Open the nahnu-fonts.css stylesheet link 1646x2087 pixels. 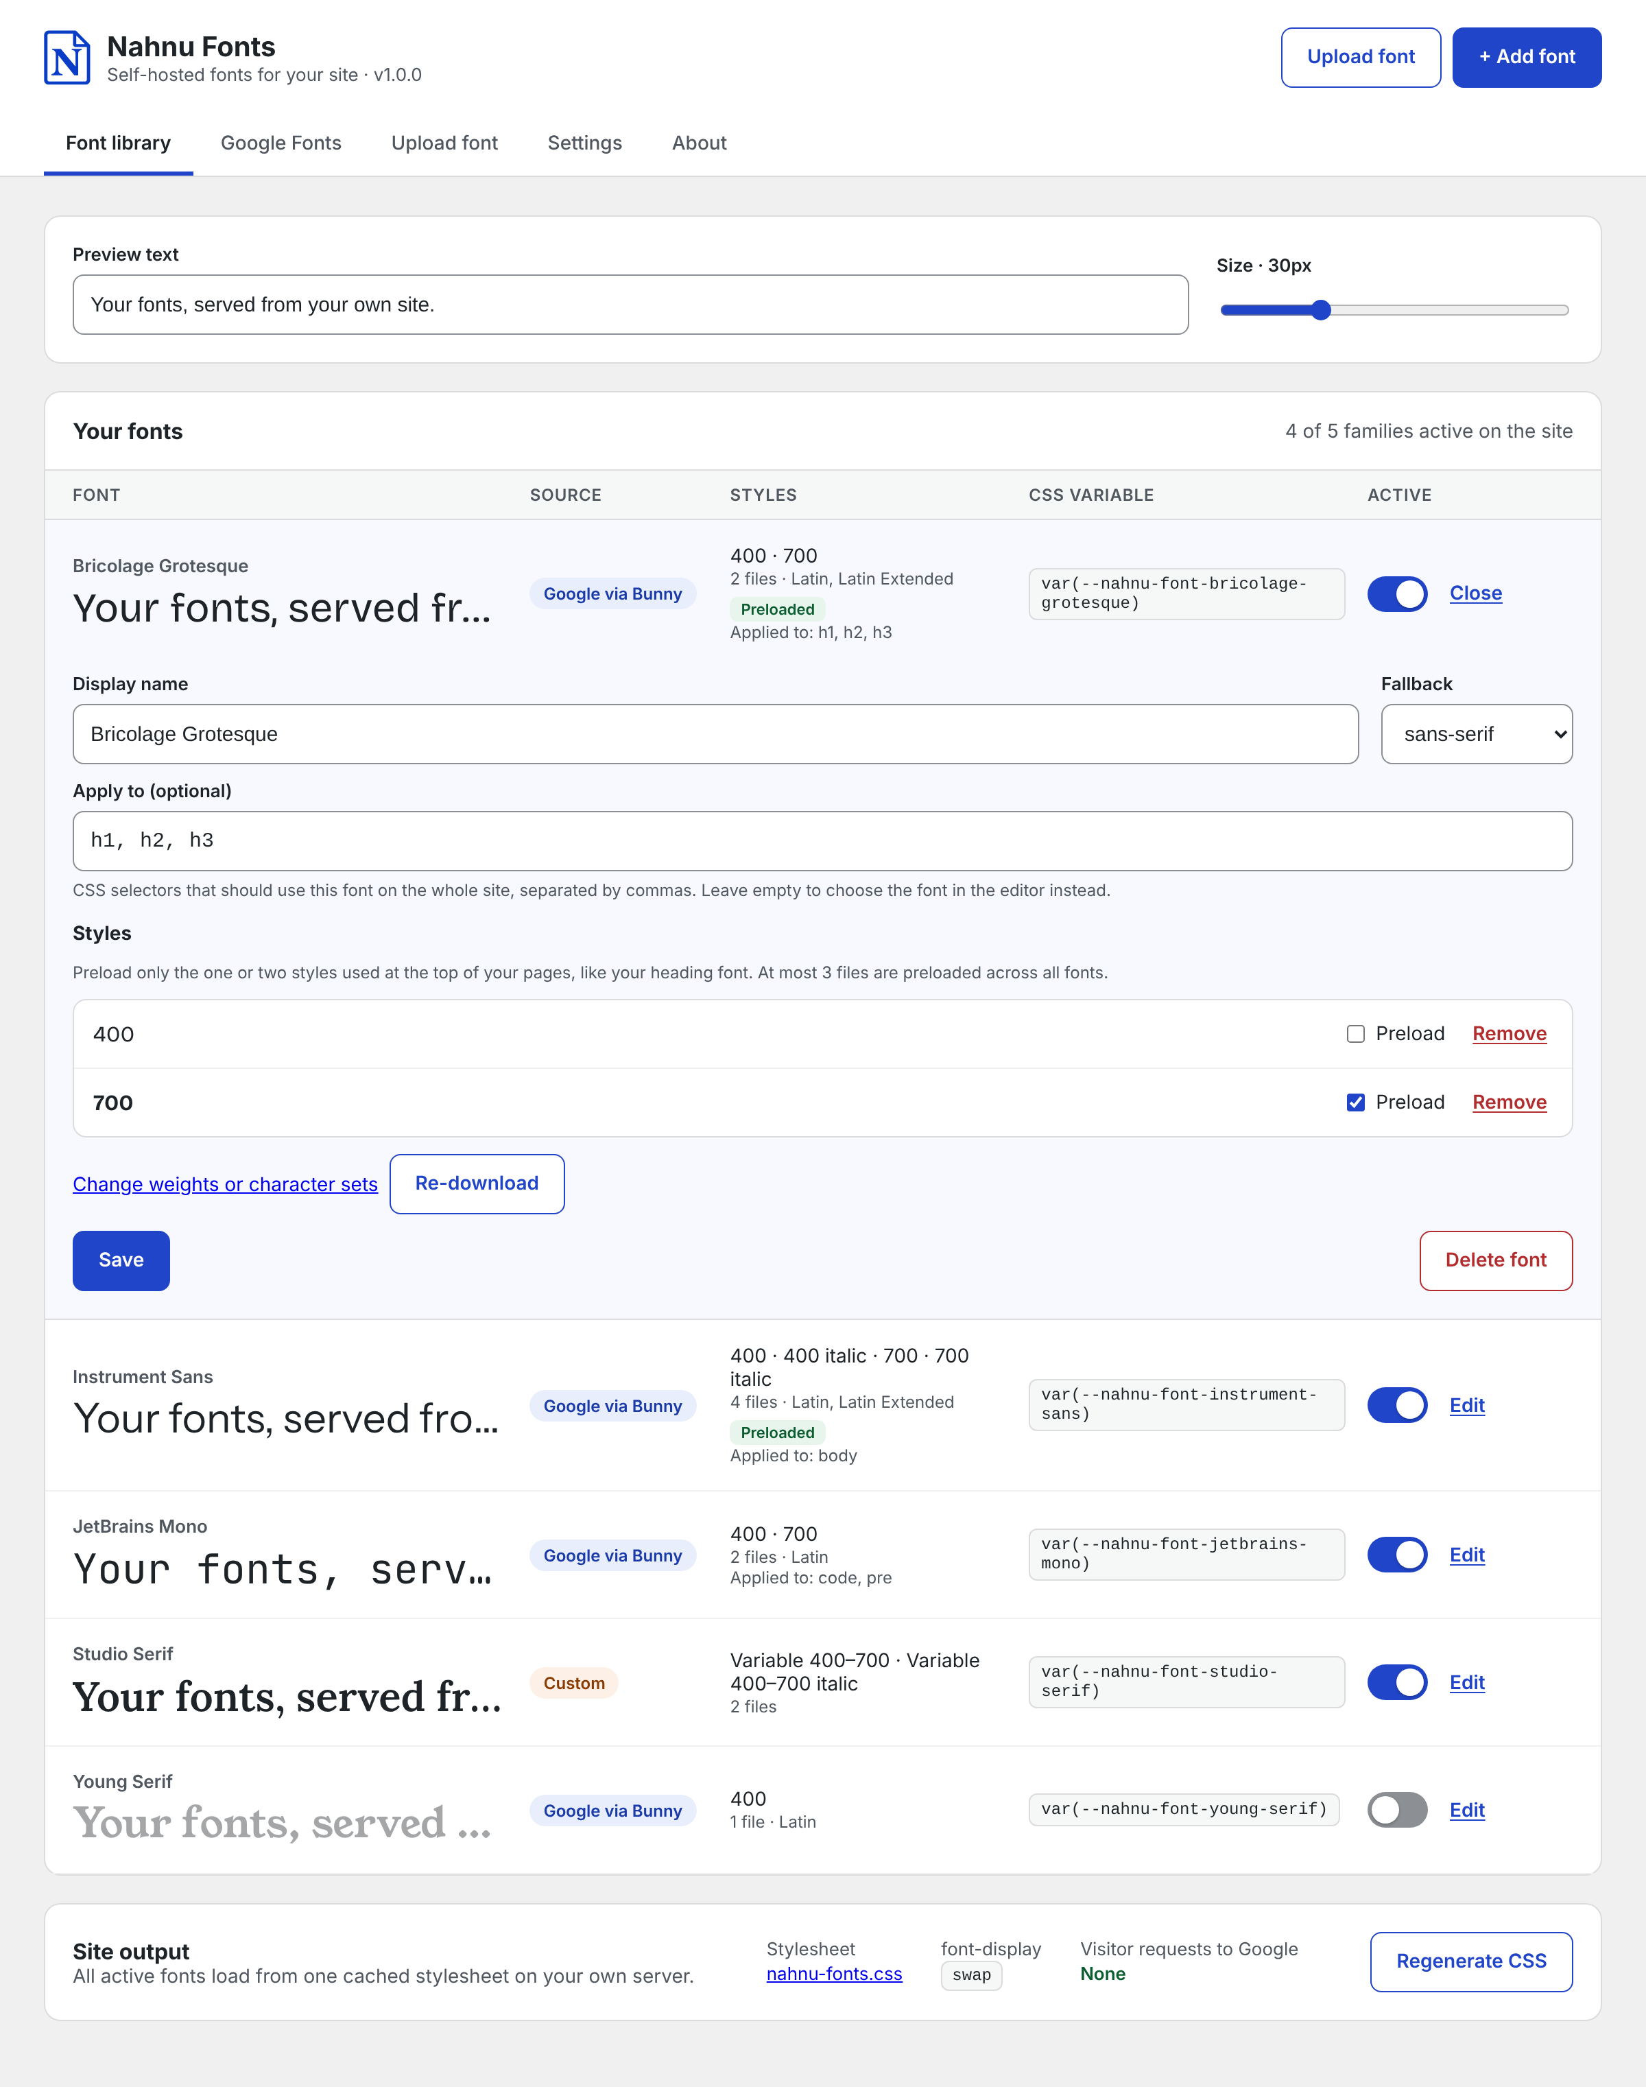tap(833, 1974)
